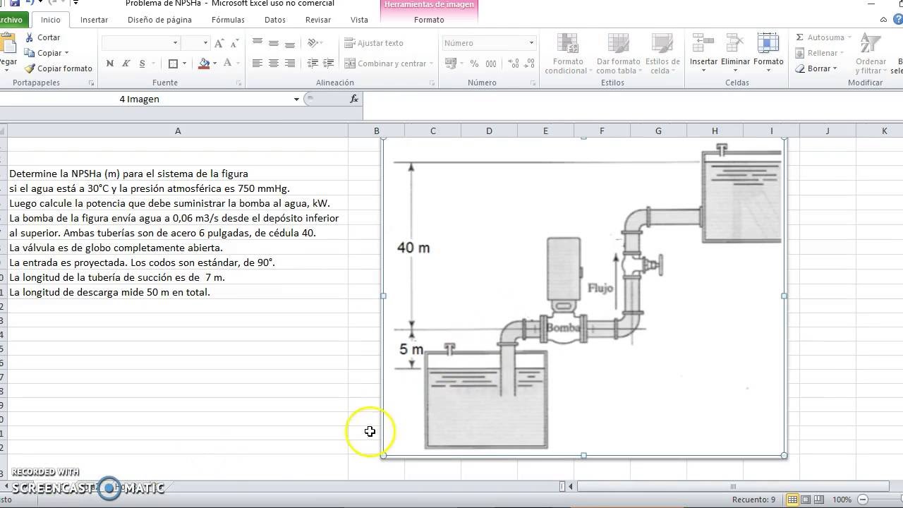This screenshot has height=508, width=903.
Task: Align text to the top of cell
Action: 257,43
